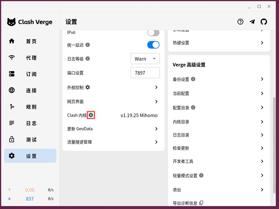Expand the 流量隧道管理 chevron
This screenshot has width=279, height=209.
(x=156, y=142)
